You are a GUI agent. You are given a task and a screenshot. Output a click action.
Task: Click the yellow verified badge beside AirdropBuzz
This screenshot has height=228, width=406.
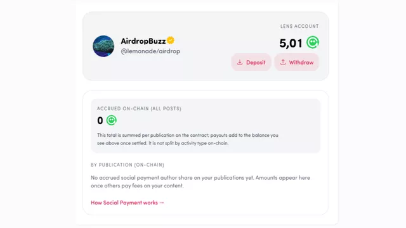[171, 41]
